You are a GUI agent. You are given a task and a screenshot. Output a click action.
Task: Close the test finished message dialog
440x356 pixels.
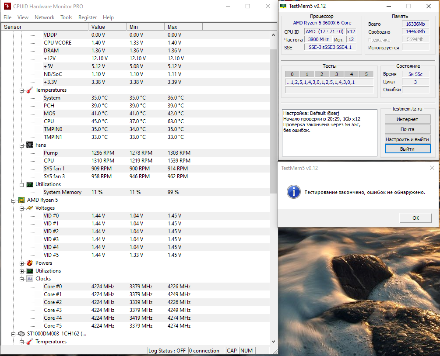point(432,168)
